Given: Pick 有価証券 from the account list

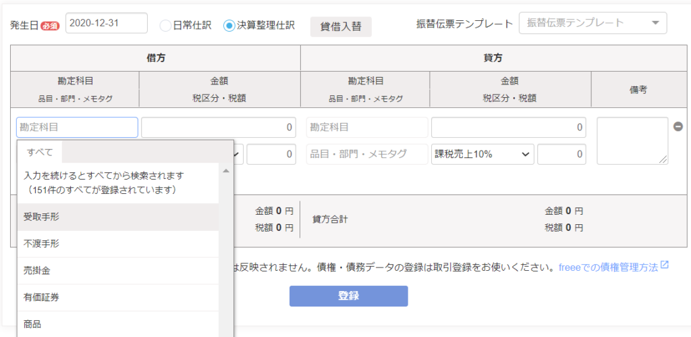Looking at the screenshot, I should click(118, 298).
